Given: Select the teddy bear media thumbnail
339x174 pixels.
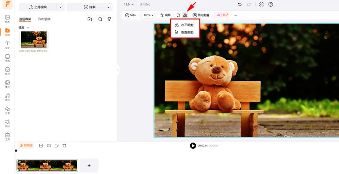Looking at the screenshot, I should 34,40.
